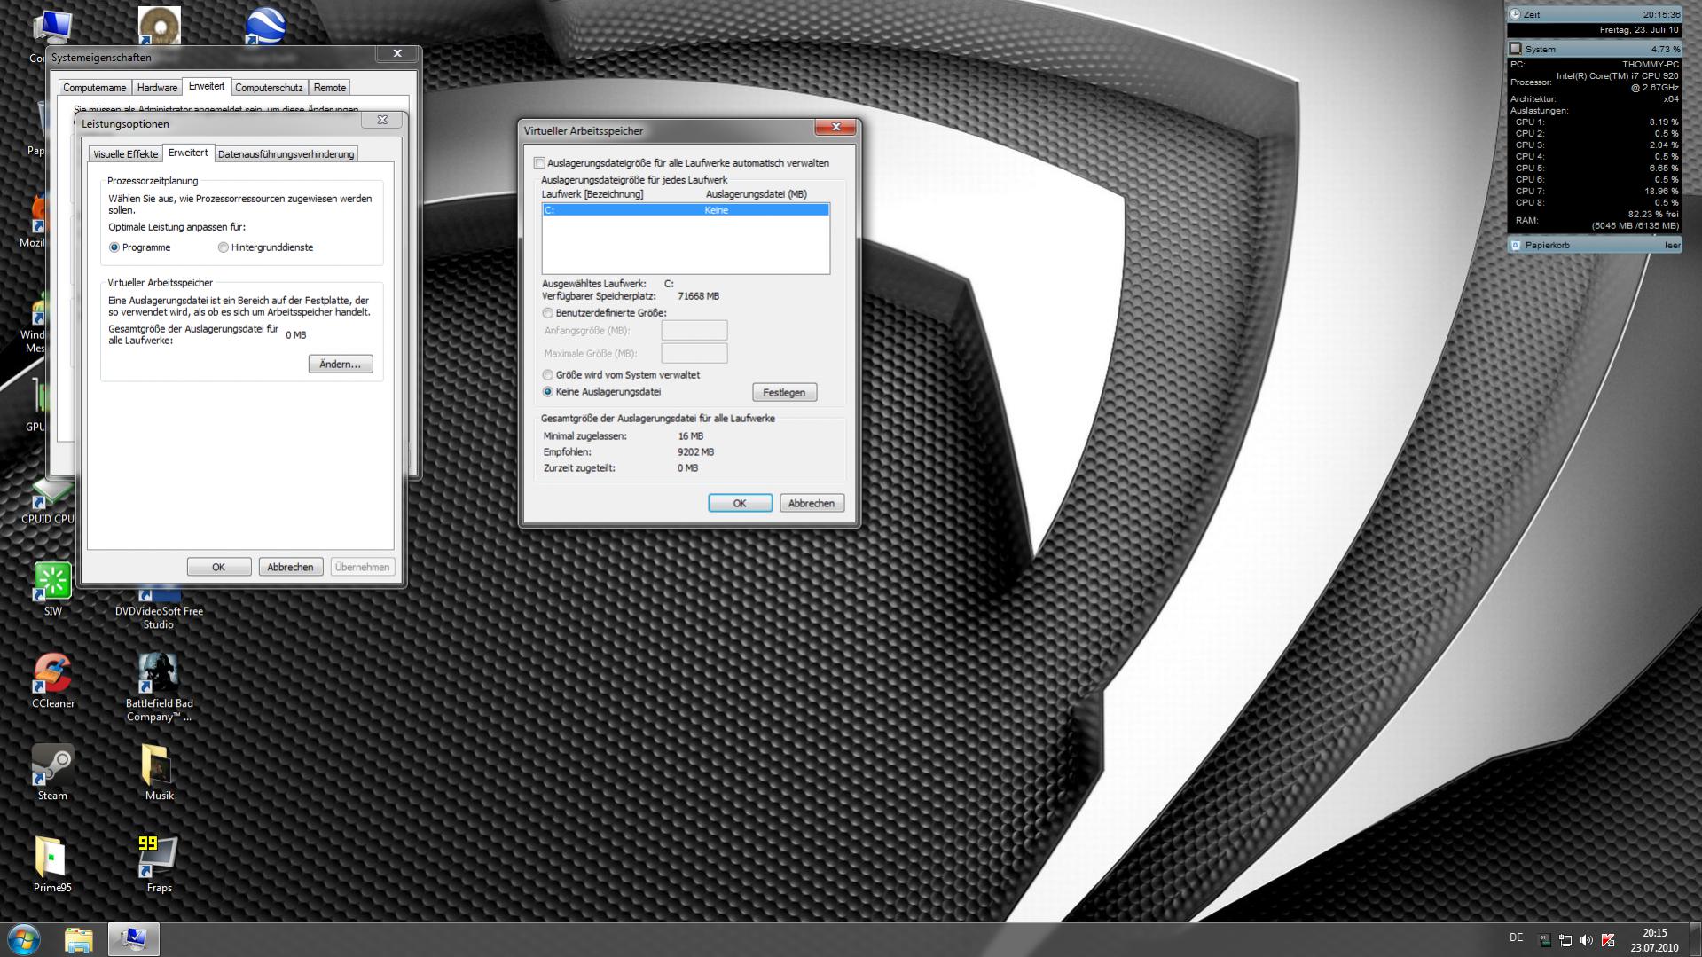Open the Computer desktop icon
1702x957 pixels.
[x=52, y=27]
